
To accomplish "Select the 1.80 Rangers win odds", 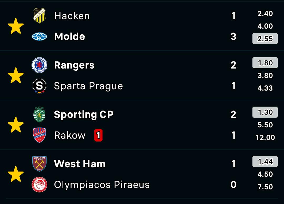I will pos(265,63).
